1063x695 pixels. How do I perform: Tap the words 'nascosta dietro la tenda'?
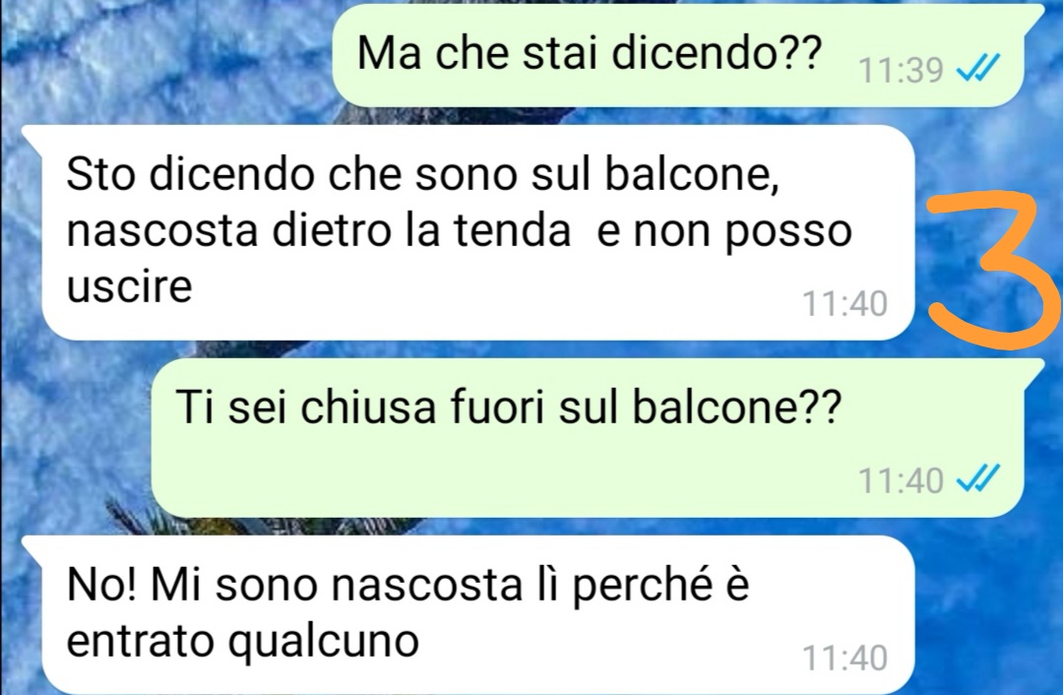[319, 230]
